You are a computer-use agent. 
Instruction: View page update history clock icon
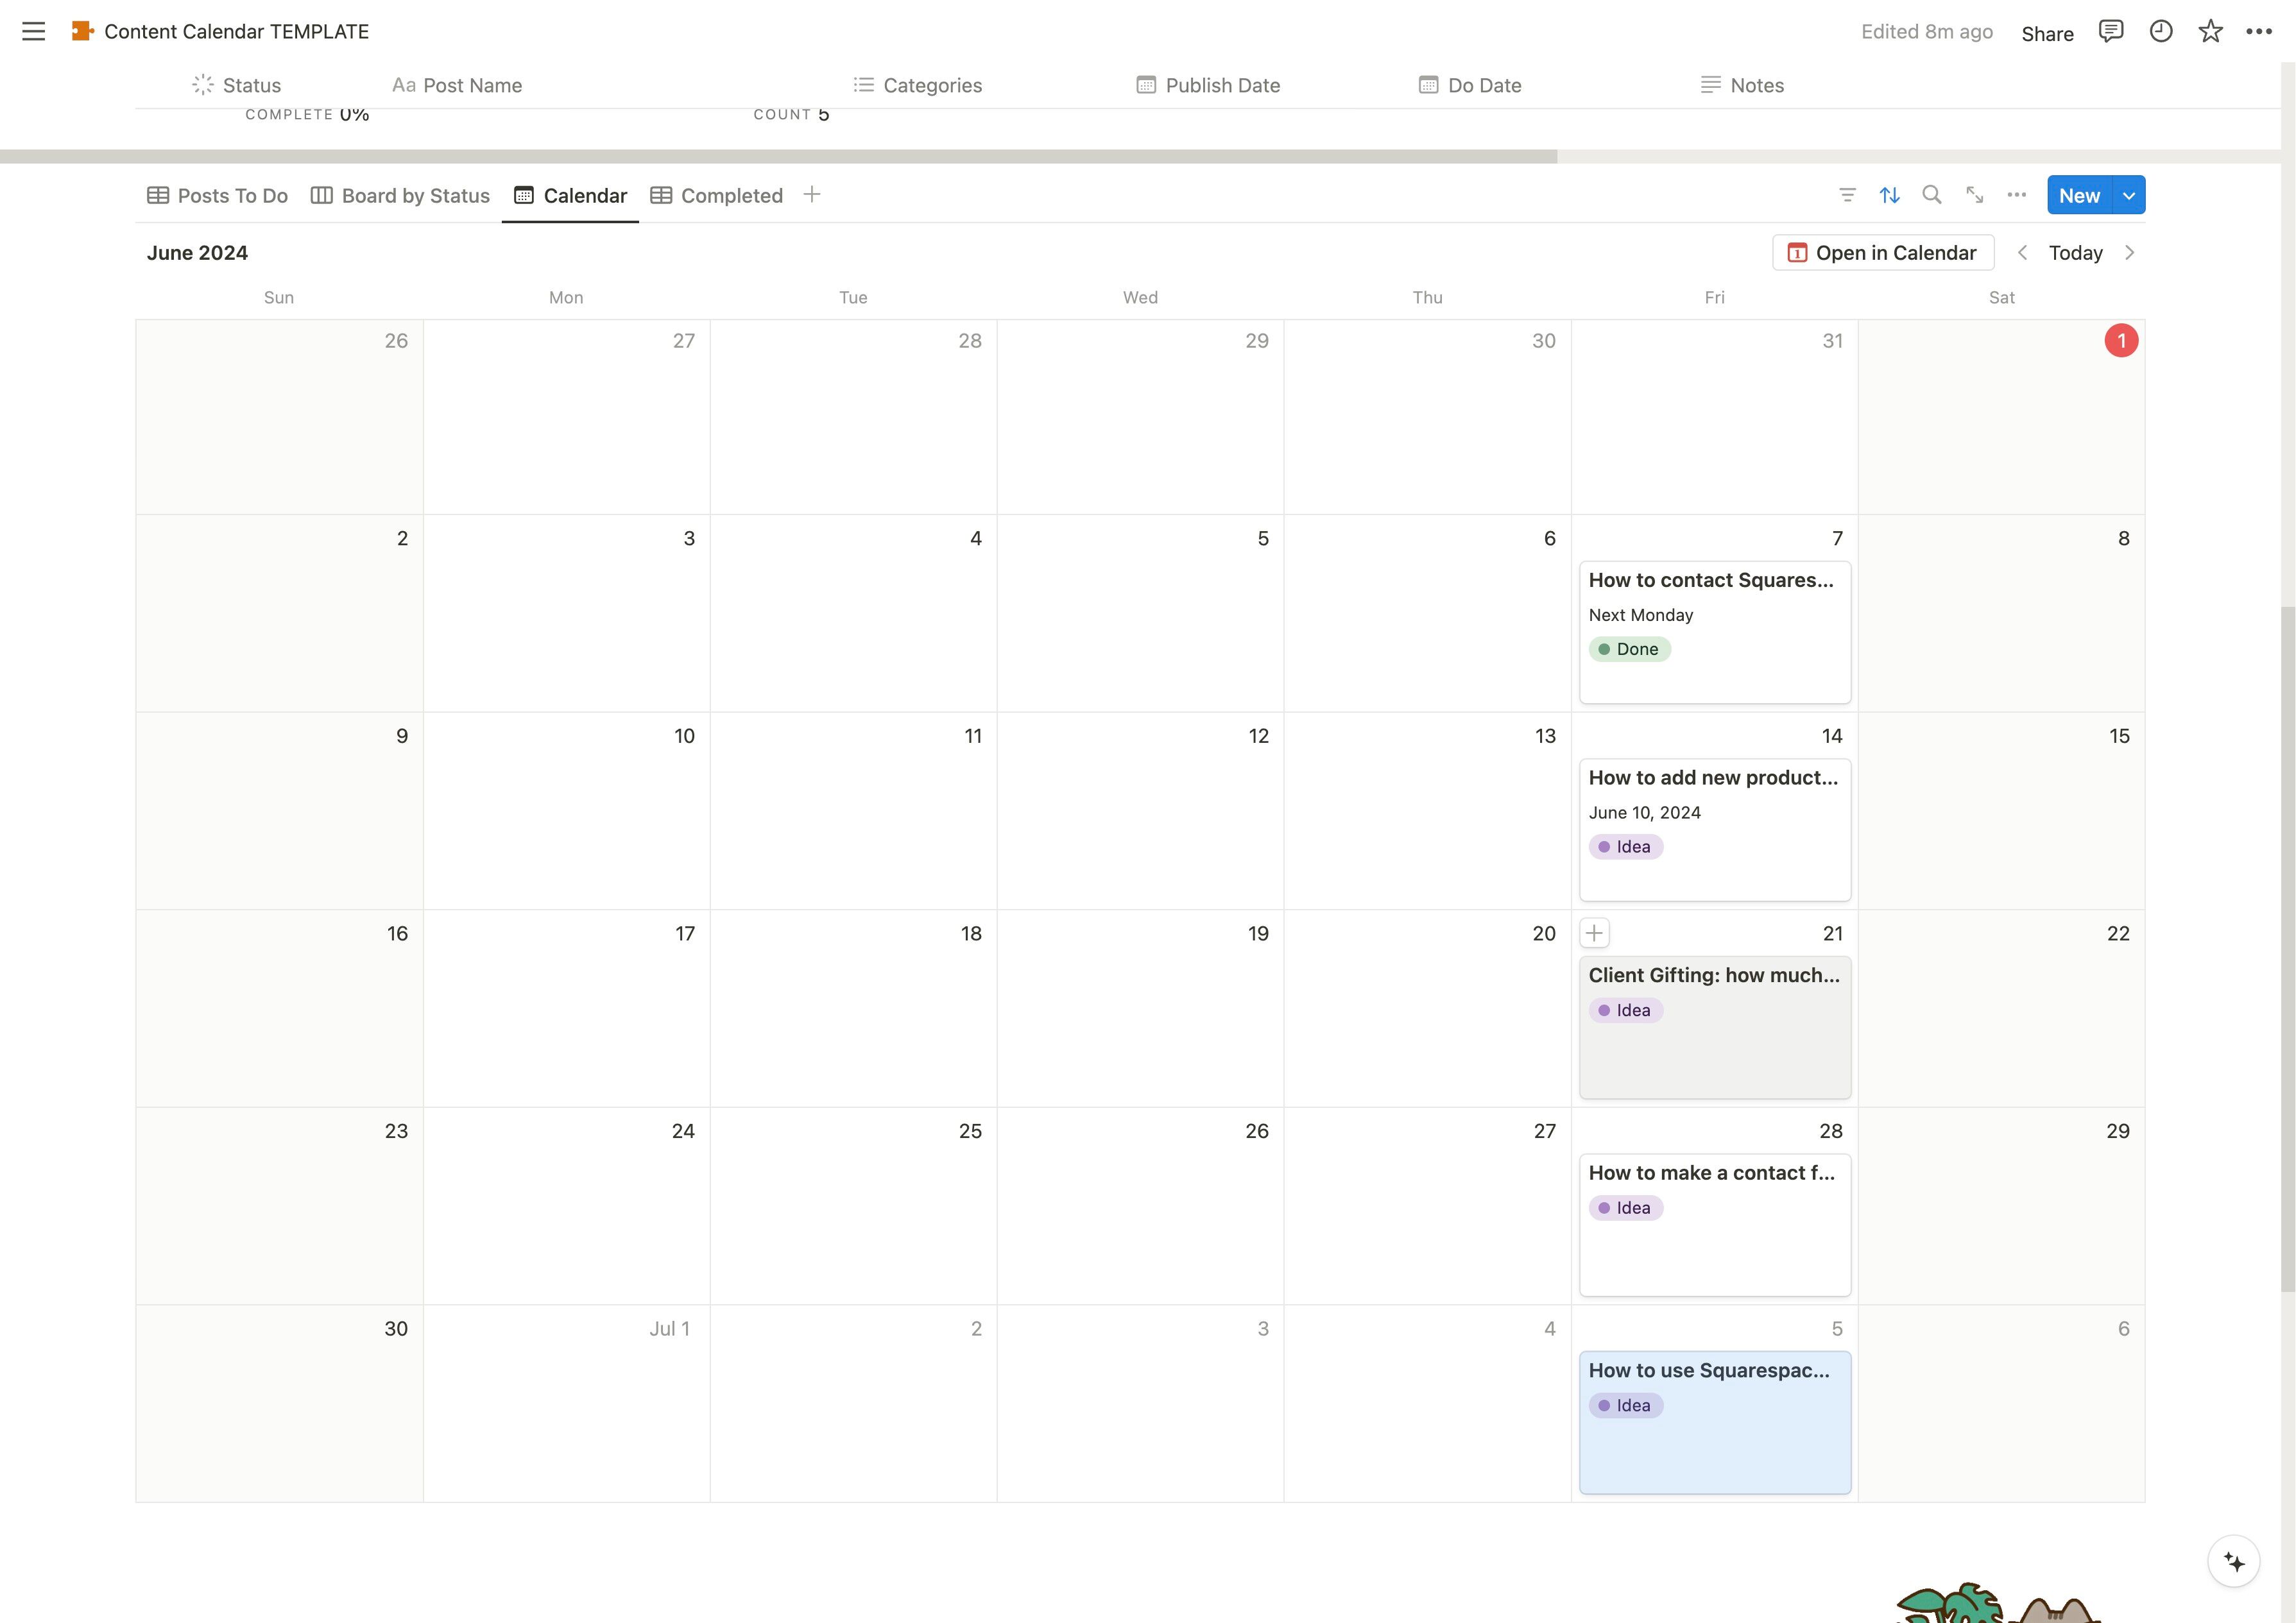click(x=2160, y=31)
